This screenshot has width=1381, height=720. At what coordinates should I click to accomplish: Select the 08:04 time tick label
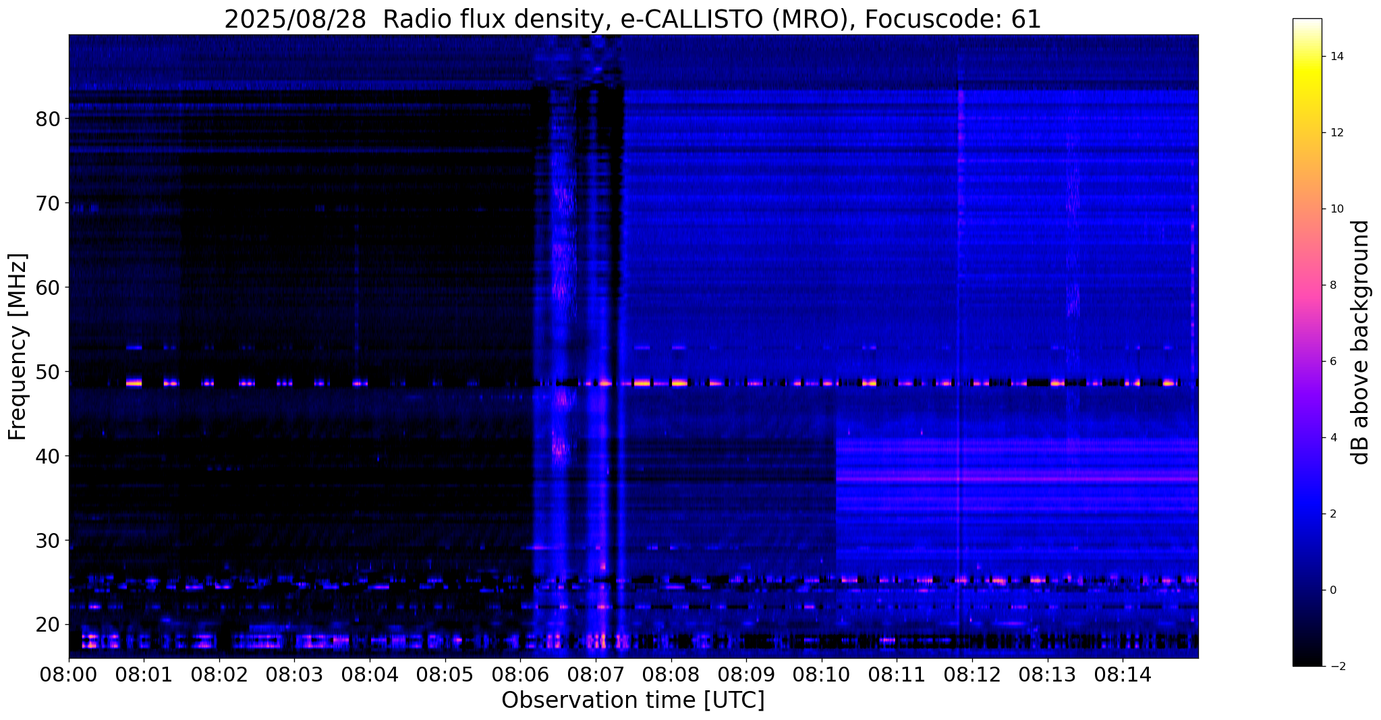(370, 674)
